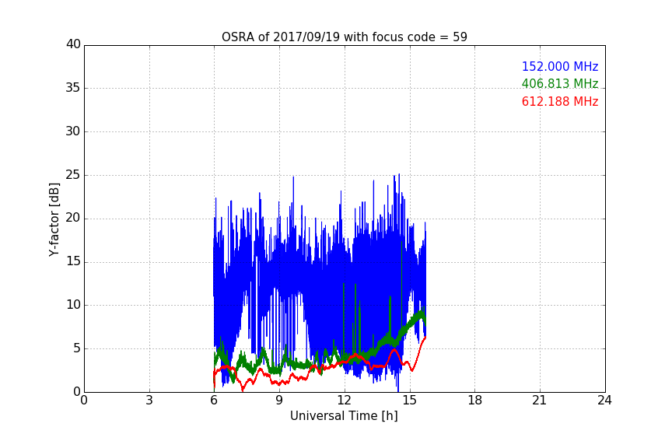Viewport: 672px width, 448px height.
Task: Click the 'Universal Time [h]' axis label
Action: pyautogui.click(x=344, y=416)
